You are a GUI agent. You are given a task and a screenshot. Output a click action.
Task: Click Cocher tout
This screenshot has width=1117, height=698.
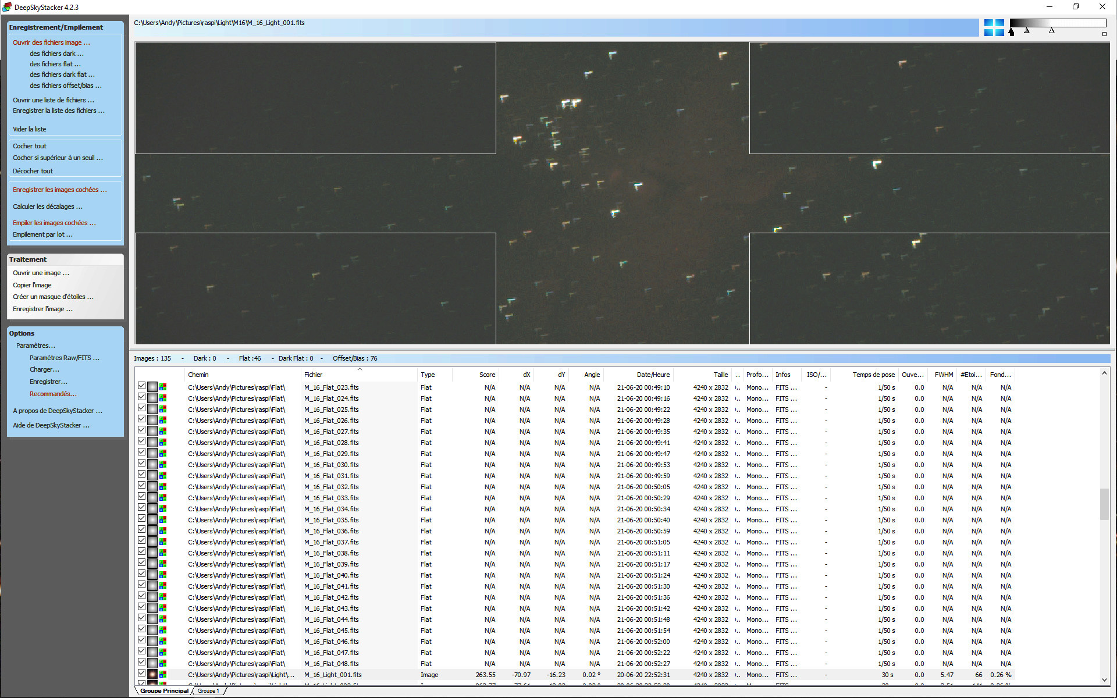coord(30,146)
